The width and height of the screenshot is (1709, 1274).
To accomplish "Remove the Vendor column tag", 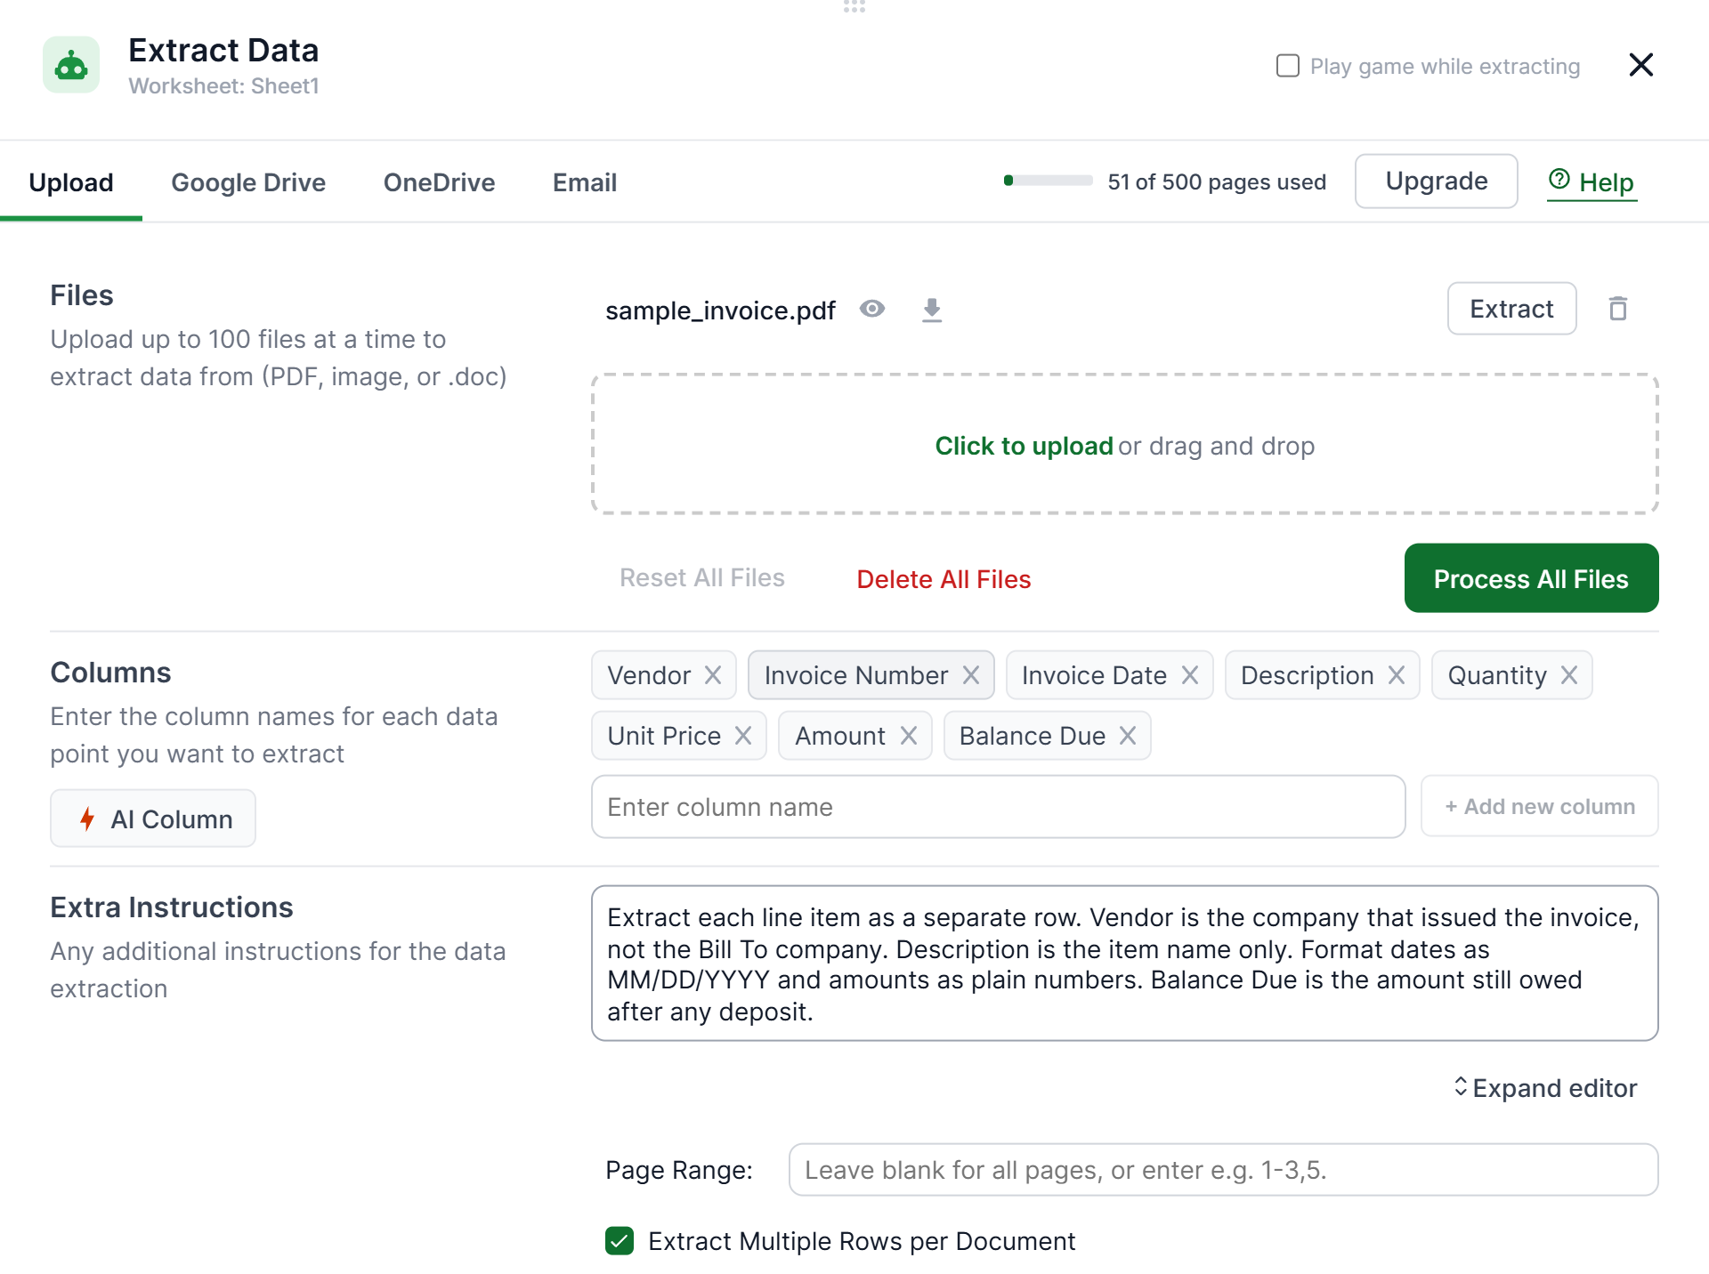I will [x=713, y=675].
